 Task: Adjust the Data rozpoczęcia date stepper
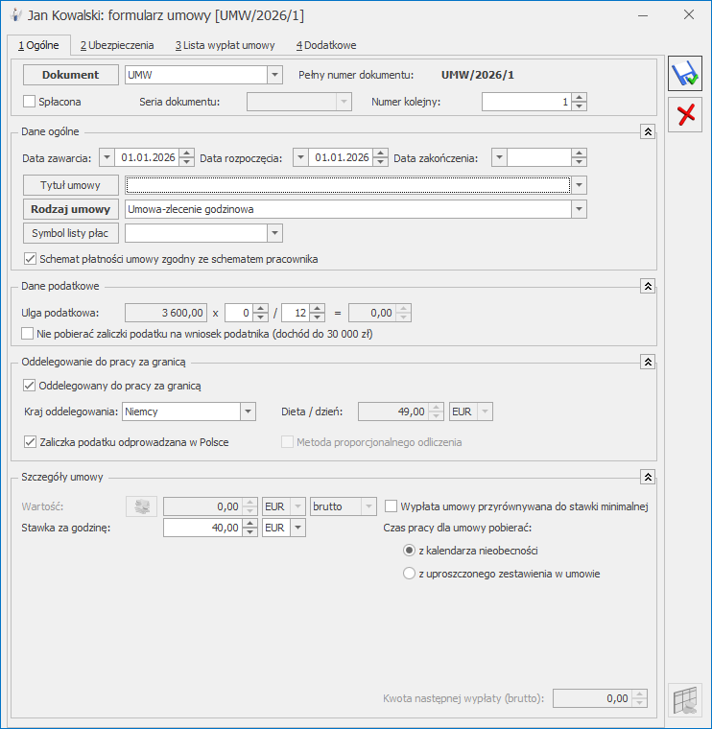380,157
